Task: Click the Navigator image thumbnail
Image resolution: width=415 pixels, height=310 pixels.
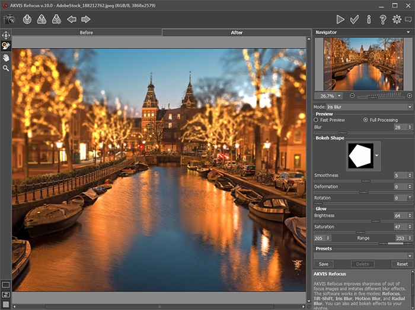Action: tap(363, 64)
